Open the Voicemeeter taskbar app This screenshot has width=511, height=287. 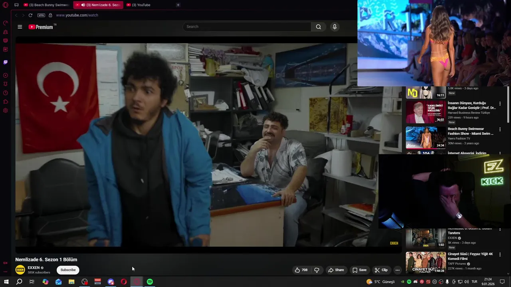click(x=97, y=282)
